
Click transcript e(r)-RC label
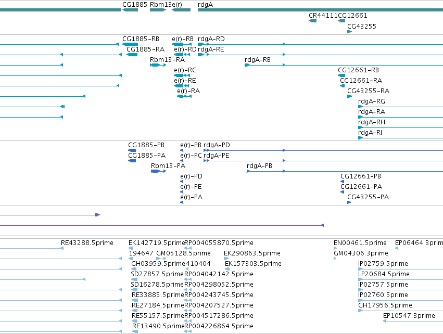tap(185, 70)
